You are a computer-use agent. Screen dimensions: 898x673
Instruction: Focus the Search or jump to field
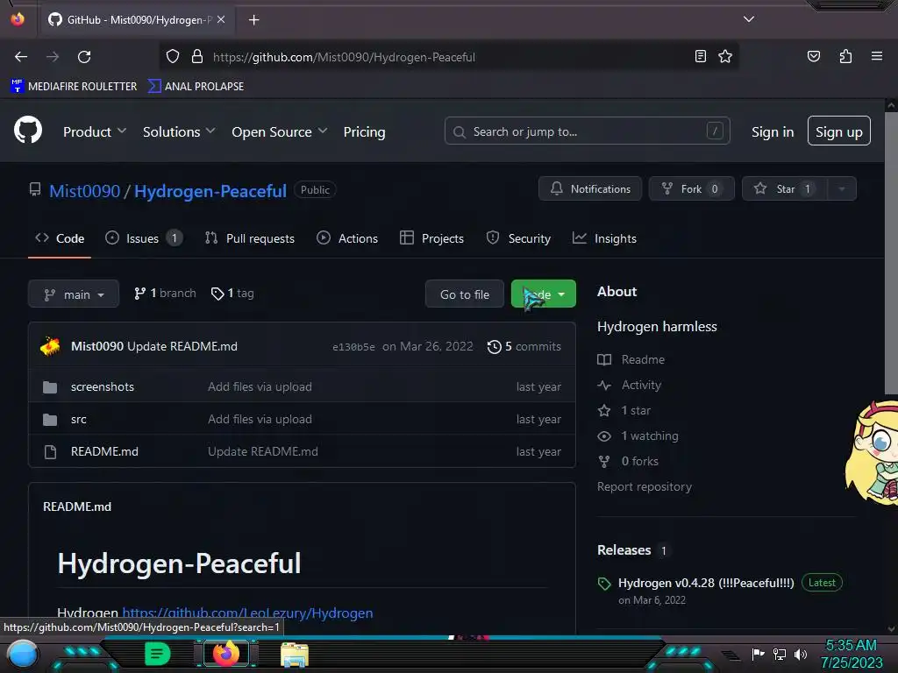587,131
